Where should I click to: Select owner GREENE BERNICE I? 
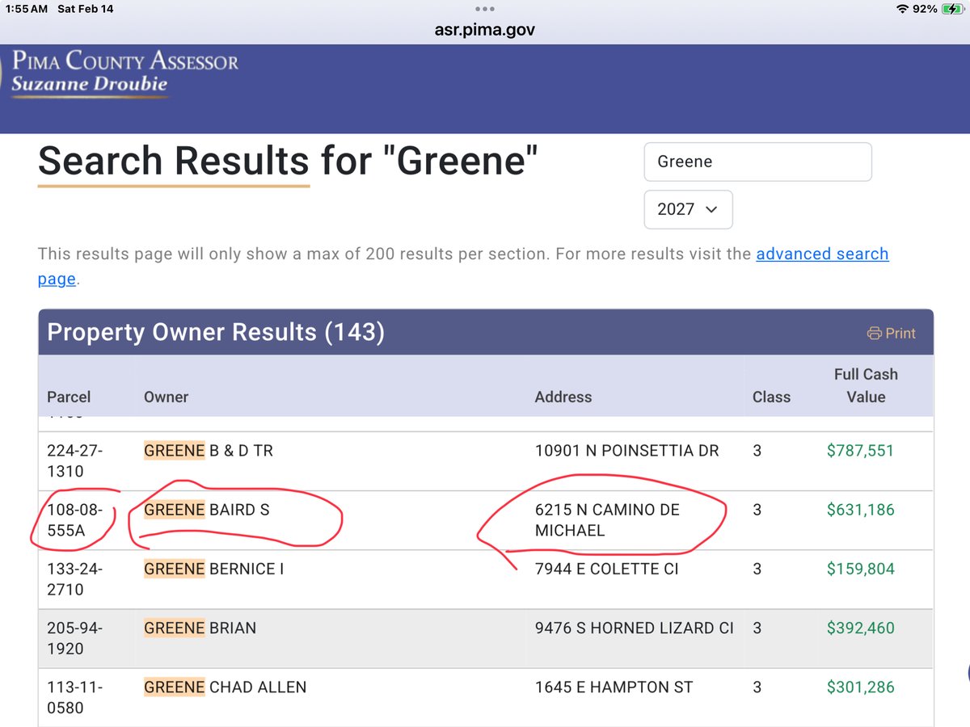click(213, 569)
